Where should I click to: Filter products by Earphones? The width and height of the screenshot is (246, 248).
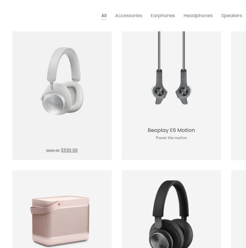pos(163,16)
